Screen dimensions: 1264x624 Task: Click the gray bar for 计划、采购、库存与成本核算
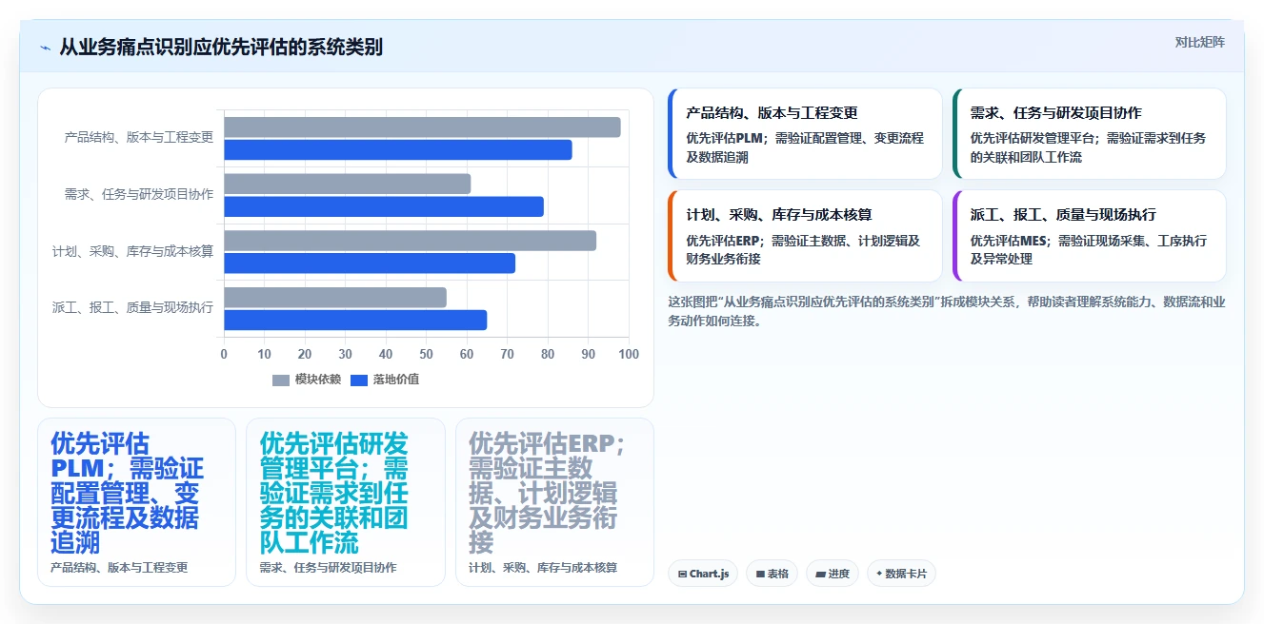click(410, 241)
